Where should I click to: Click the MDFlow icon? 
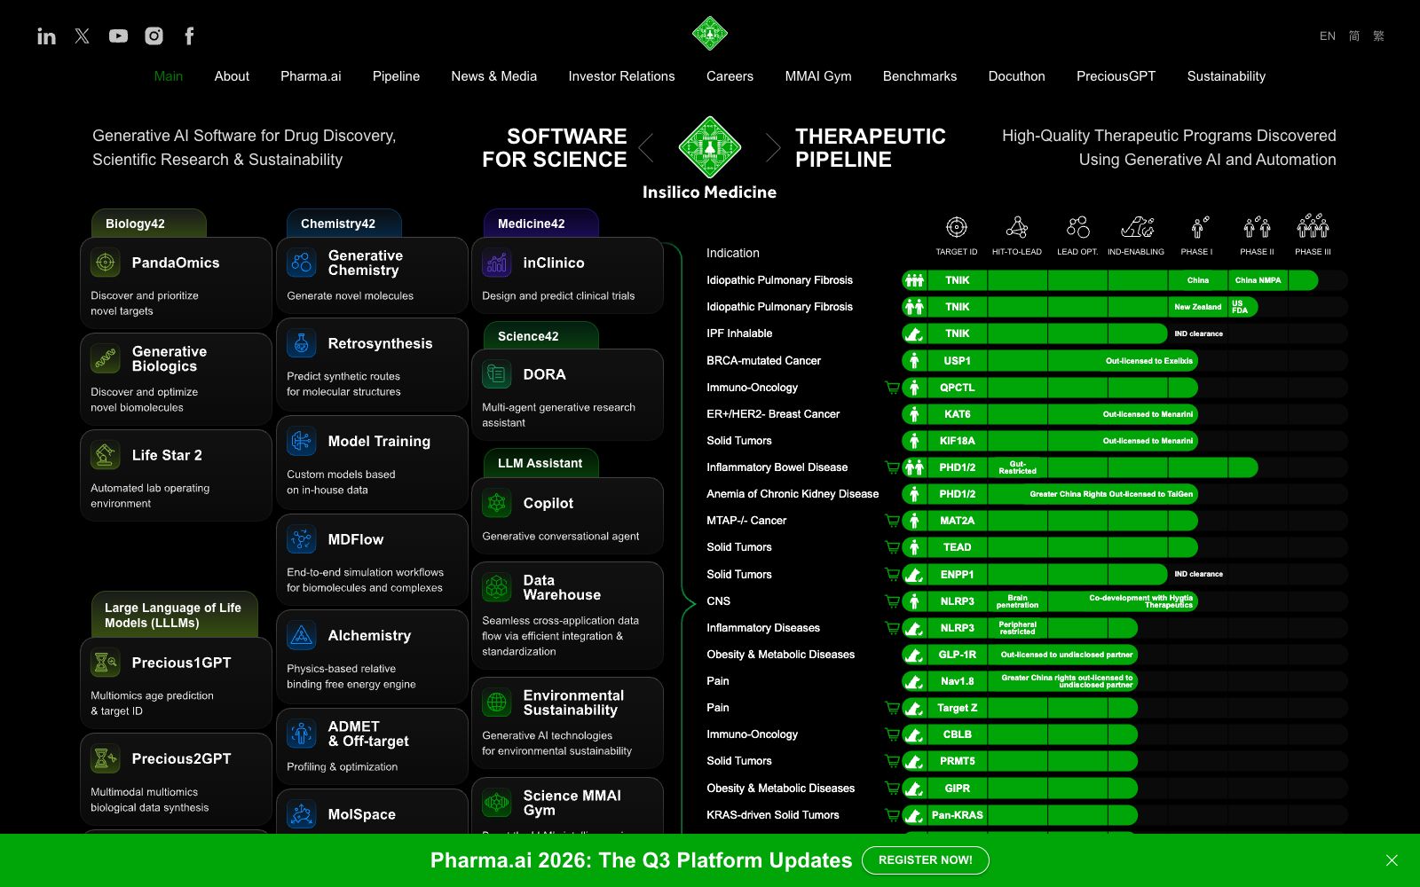302,539
